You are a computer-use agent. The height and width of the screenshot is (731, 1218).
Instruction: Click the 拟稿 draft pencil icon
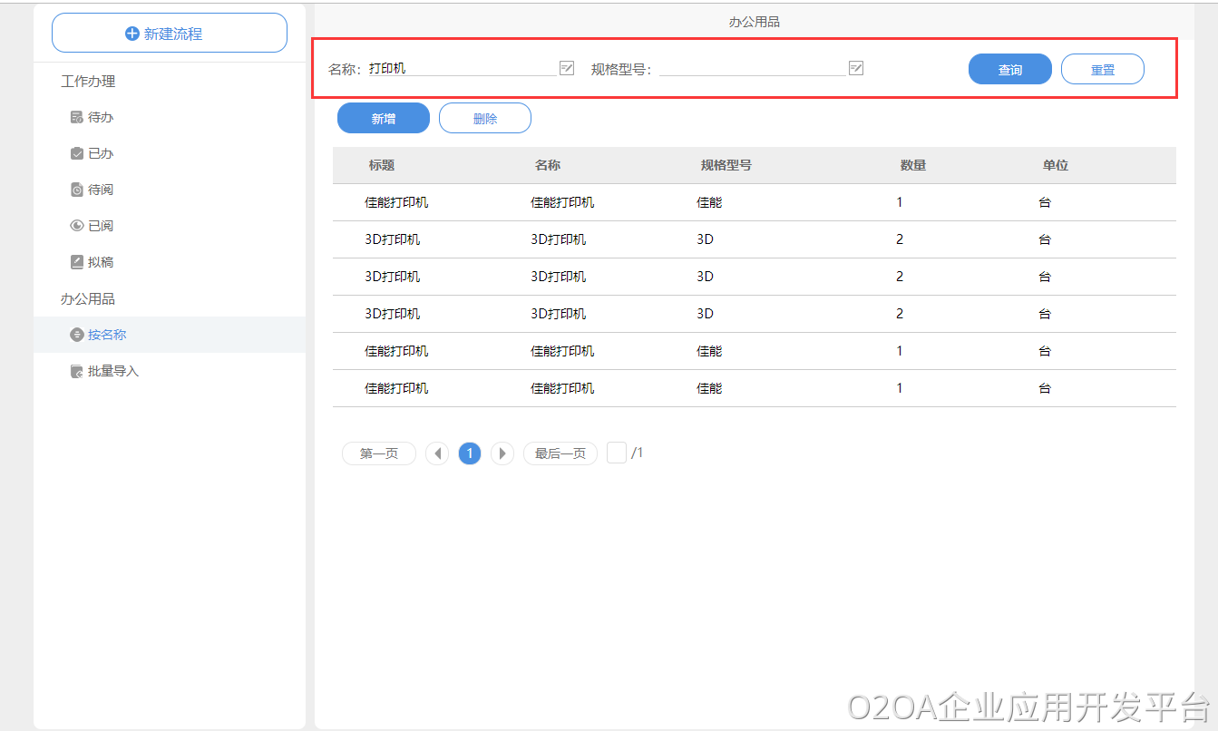click(77, 262)
